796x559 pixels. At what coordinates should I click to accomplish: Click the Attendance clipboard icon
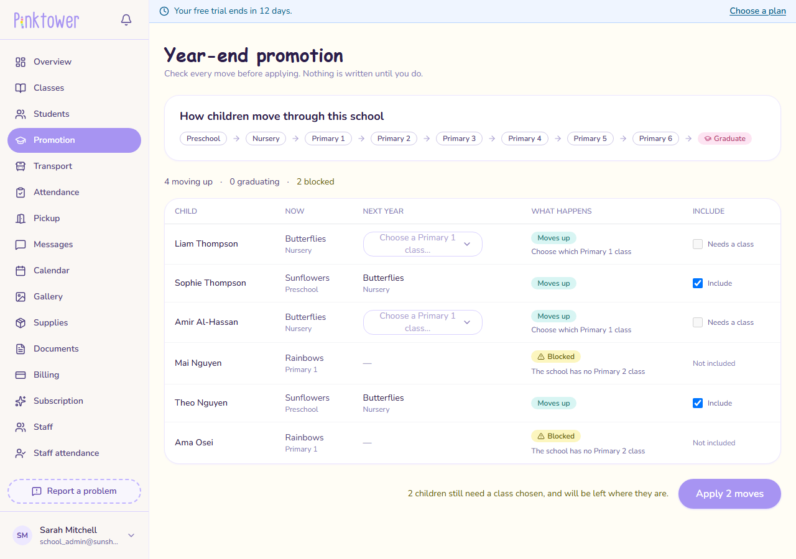click(x=21, y=192)
